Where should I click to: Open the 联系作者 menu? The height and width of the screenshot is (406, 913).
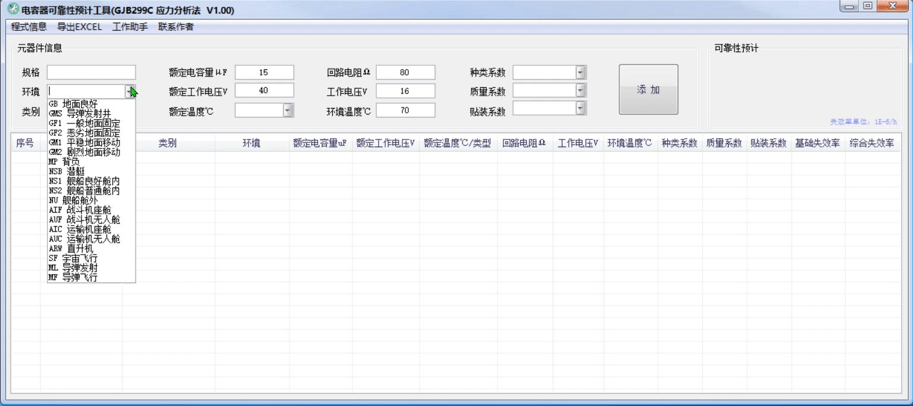pos(176,27)
